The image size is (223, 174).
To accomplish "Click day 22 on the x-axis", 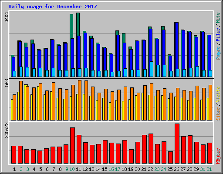I will [150, 169].
